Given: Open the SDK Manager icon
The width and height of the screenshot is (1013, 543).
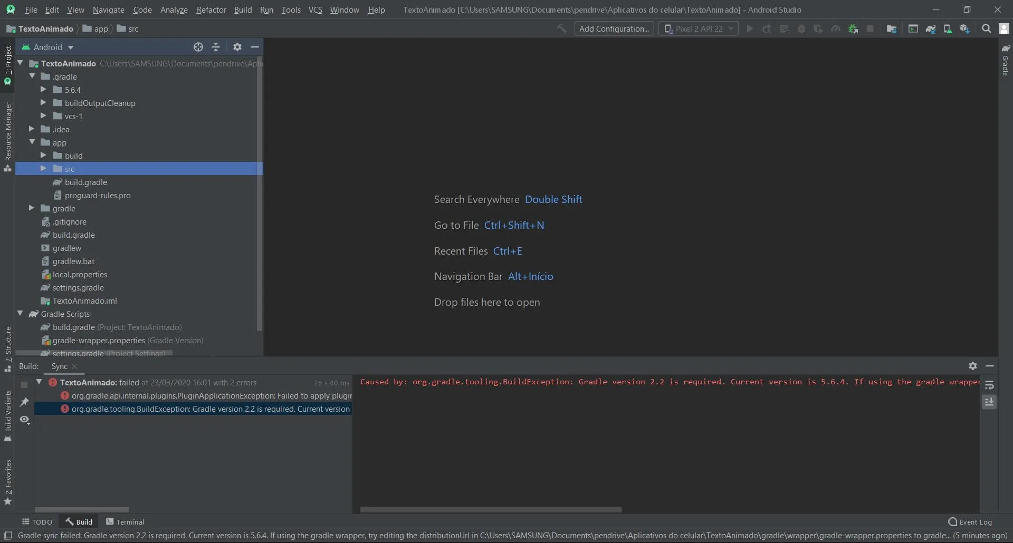Looking at the screenshot, I should pyautogui.click(x=965, y=29).
